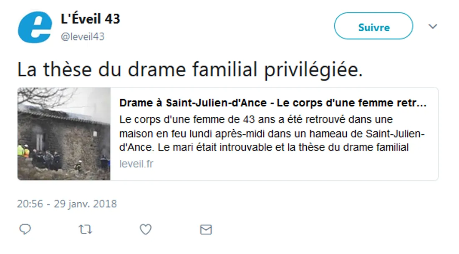Visit the @leveil43 handle profile
Viewport: 459px width, 254px height.
pos(83,37)
